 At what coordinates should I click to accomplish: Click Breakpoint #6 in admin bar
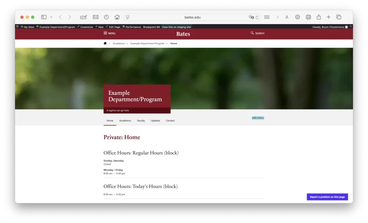(x=151, y=27)
